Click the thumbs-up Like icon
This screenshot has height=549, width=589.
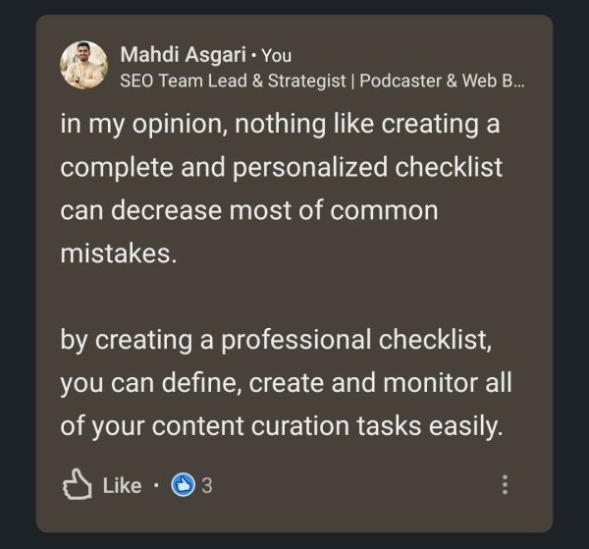[77, 484]
